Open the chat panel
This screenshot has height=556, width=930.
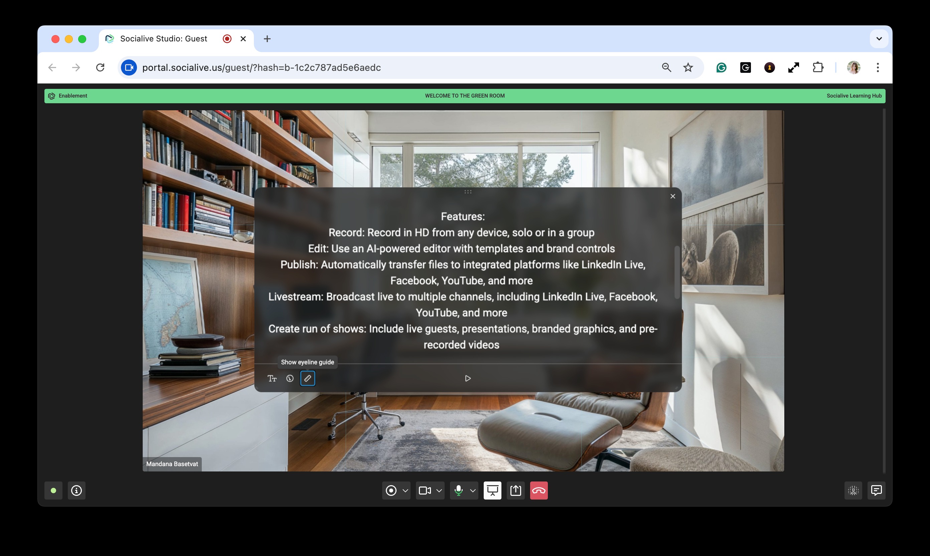pyautogui.click(x=877, y=491)
